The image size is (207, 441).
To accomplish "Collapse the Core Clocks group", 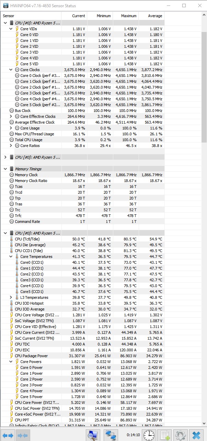I will pyautogui.click(x=11, y=70).
